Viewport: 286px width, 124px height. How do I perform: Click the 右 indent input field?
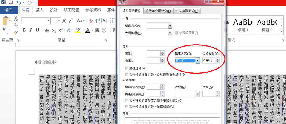coord(154,61)
